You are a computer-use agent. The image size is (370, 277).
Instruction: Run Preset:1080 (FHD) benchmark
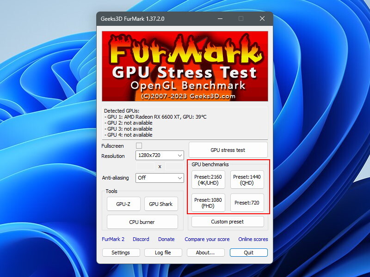pyautogui.click(x=208, y=203)
